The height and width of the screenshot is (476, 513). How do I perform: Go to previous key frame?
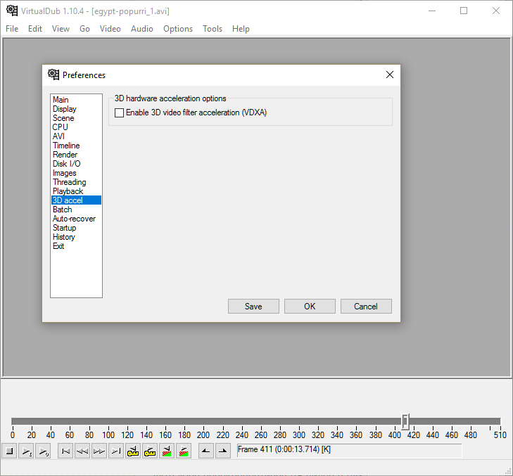pyautogui.click(x=133, y=451)
